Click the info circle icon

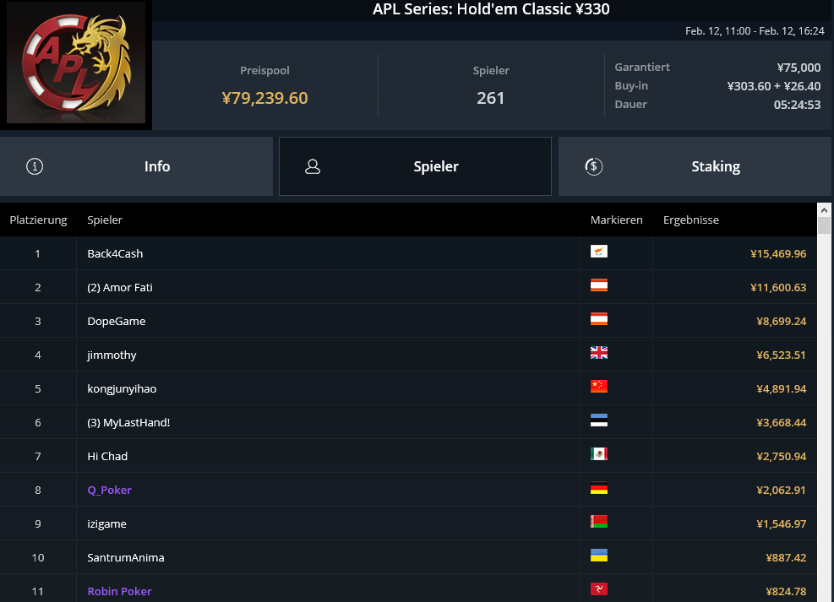pyautogui.click(x=35, y=166)
